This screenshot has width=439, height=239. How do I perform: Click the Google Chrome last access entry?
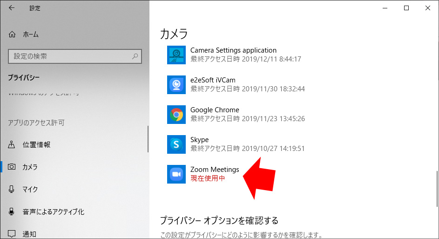tap(247, 119)
